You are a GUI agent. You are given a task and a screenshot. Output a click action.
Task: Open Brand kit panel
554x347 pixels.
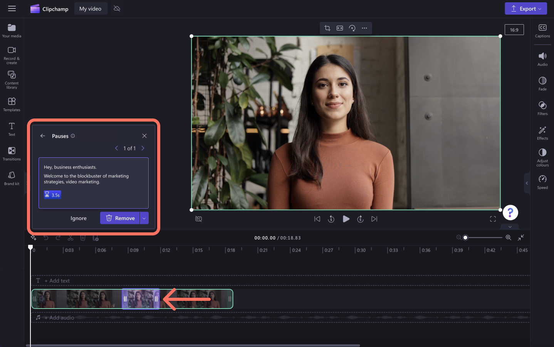(x=12, y=178)
